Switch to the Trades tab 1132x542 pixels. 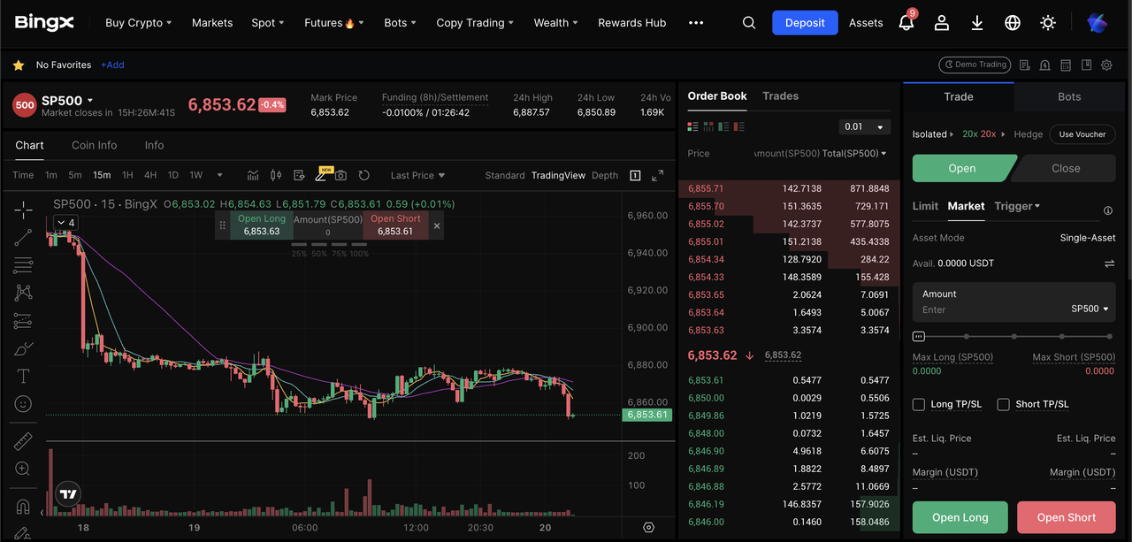(x=780, y=95)
